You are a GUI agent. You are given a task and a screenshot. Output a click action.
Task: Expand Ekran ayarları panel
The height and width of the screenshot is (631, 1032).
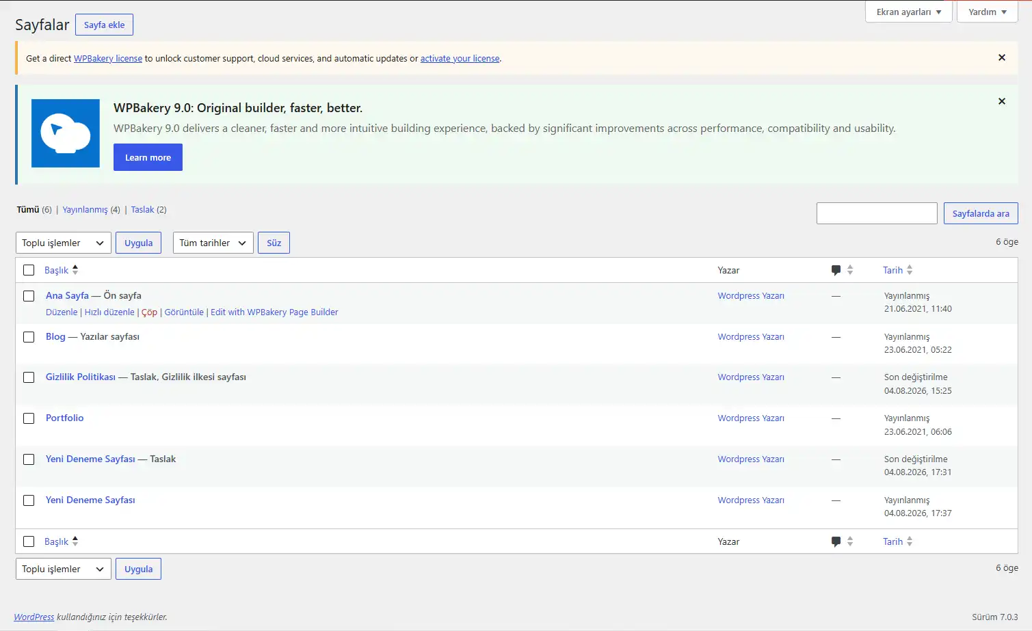(x=909, y=12)
